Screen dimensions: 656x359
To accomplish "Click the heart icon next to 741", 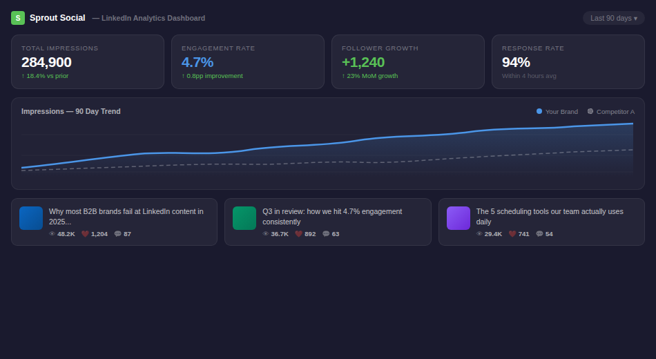I will pyautogui.click(x=512, y=234).
